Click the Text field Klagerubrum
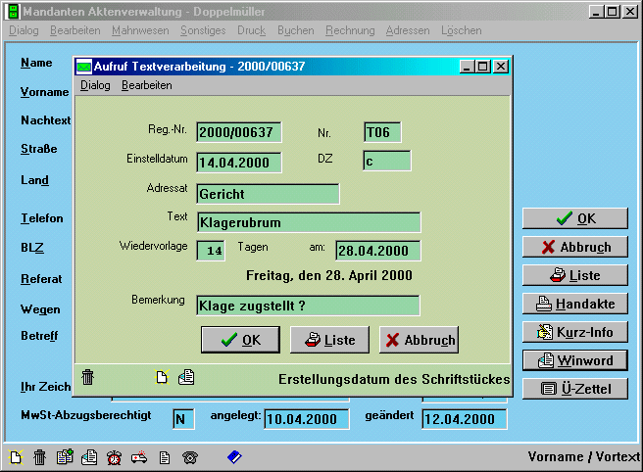643x472 pixels. (309, 222)
